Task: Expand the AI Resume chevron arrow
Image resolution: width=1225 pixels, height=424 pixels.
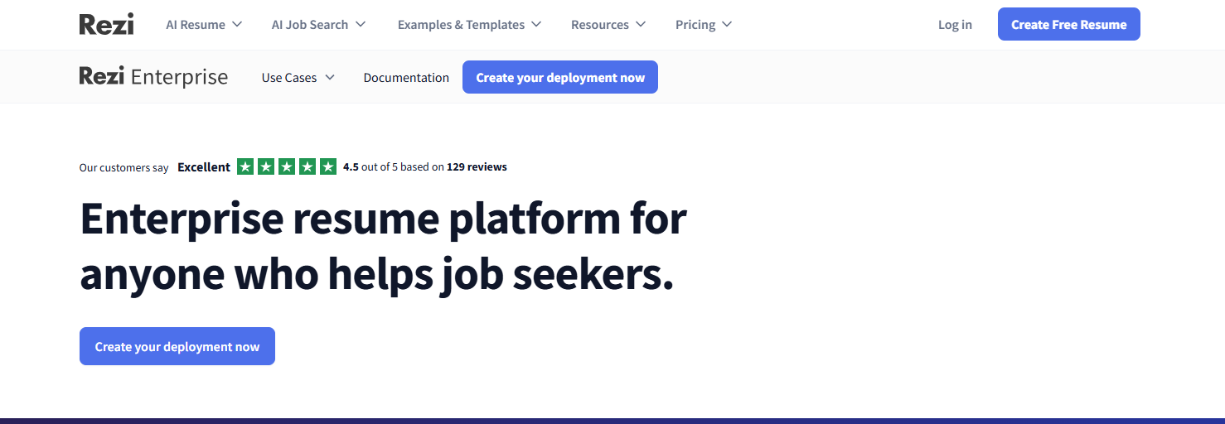Action: pos(237,25)
